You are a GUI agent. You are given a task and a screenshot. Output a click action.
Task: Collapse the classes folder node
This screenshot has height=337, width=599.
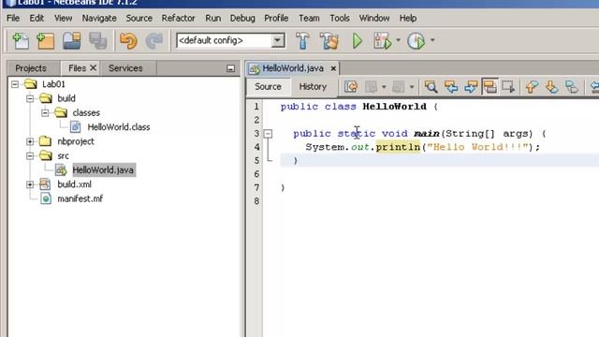point(45,112)
